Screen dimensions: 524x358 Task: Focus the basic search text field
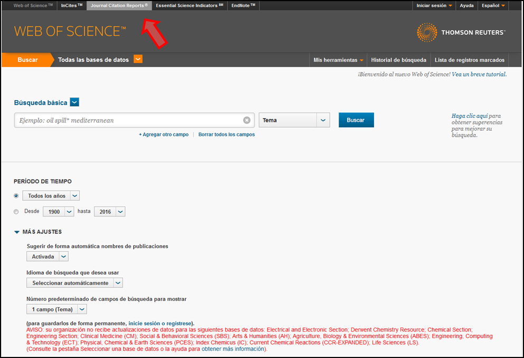[134, 120]
